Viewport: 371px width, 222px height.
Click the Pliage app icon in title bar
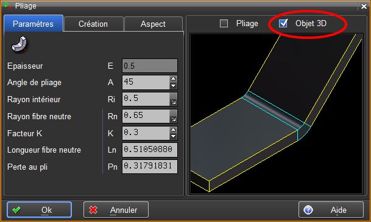(7, 5)
